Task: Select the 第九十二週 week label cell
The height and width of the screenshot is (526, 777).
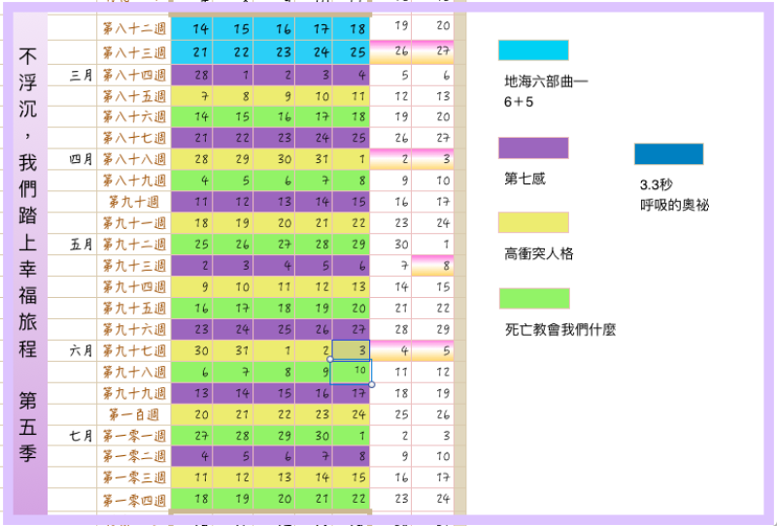Action: click(134, 245)
